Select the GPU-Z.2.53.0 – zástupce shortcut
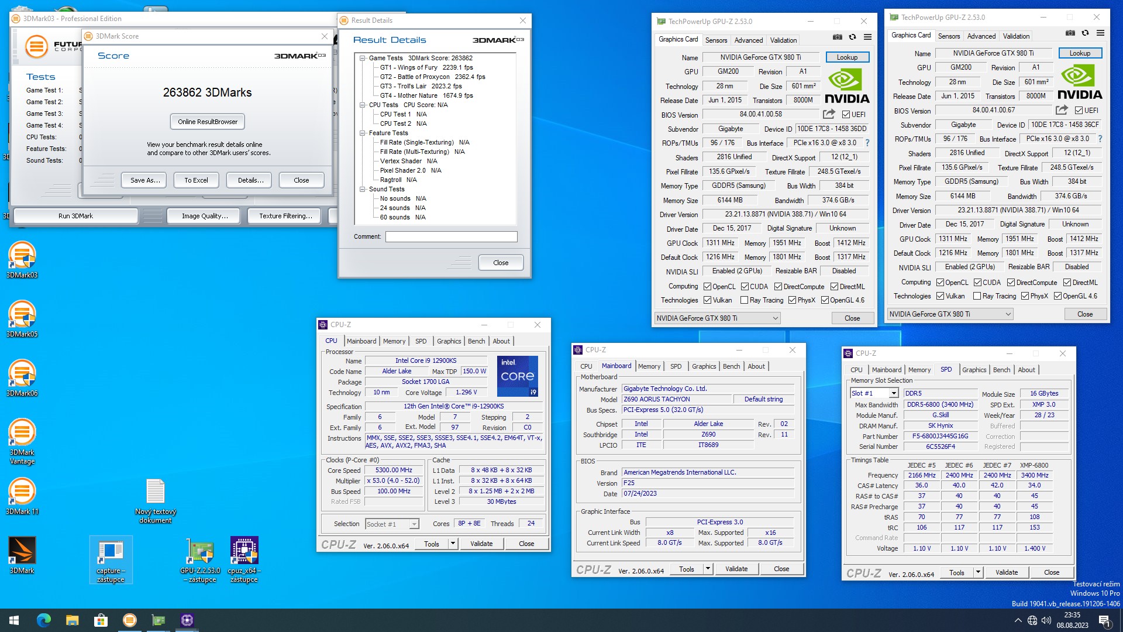 click(x=201, y=560)
